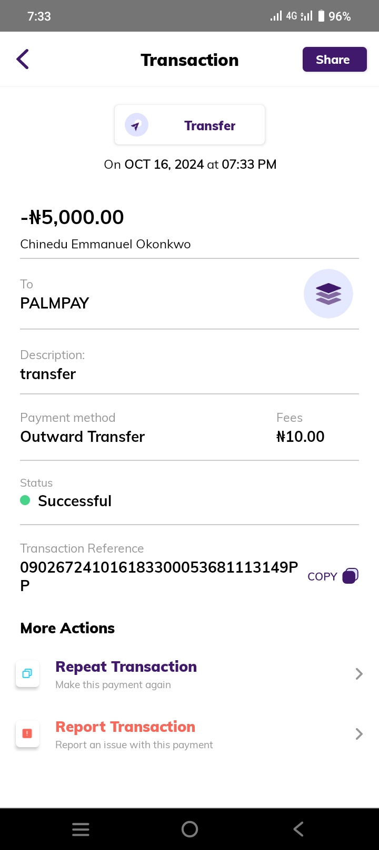Tap the Repeat Transaction icon
The image size is (379, 850).
click(27, 674)
